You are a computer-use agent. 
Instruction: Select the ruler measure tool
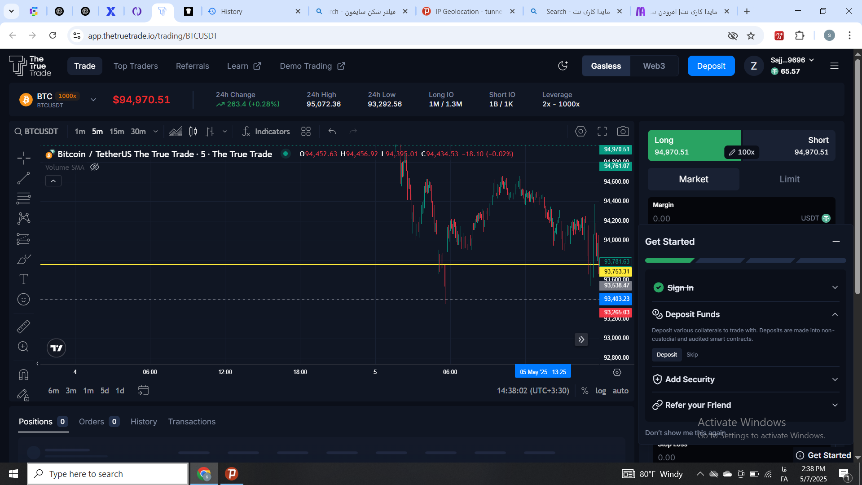[x=24, y=326]
